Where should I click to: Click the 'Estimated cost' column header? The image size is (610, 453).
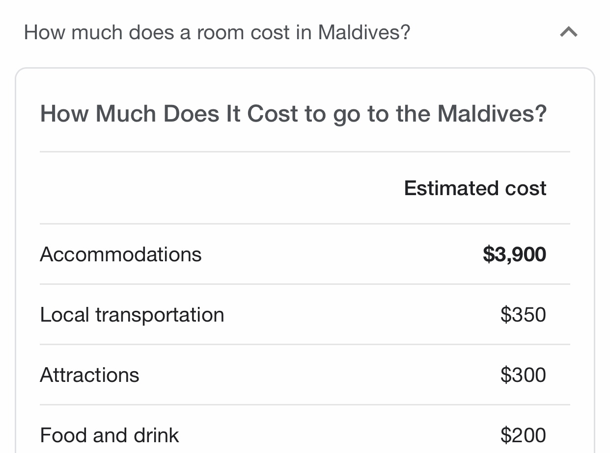[474, 188]
